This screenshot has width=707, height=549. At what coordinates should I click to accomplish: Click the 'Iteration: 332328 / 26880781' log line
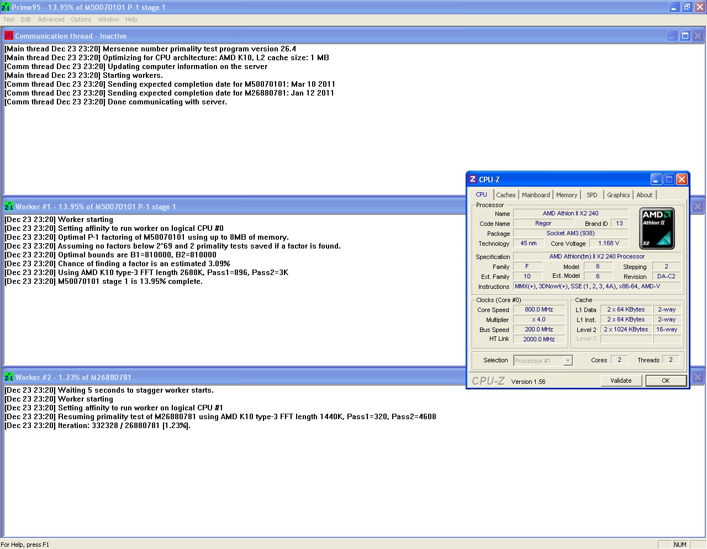pos(98,426)
